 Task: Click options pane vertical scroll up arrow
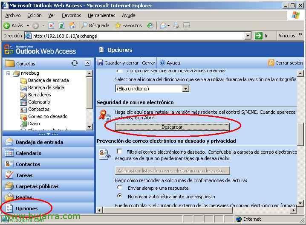click(300, 73)
